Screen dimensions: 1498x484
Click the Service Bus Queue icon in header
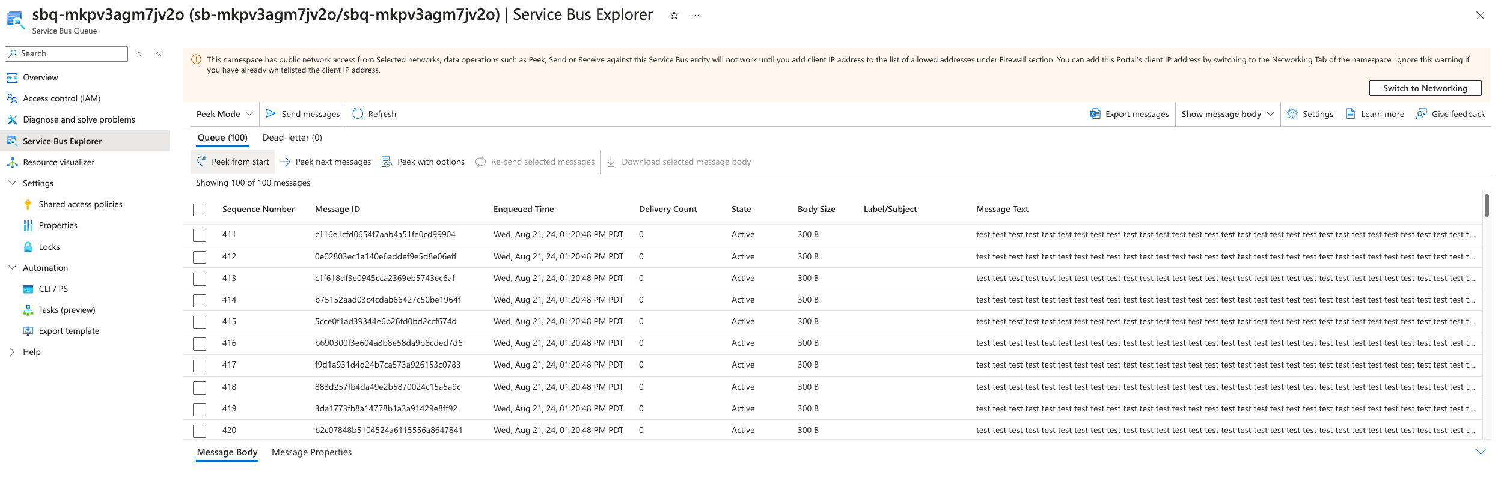tap(16, 20)
